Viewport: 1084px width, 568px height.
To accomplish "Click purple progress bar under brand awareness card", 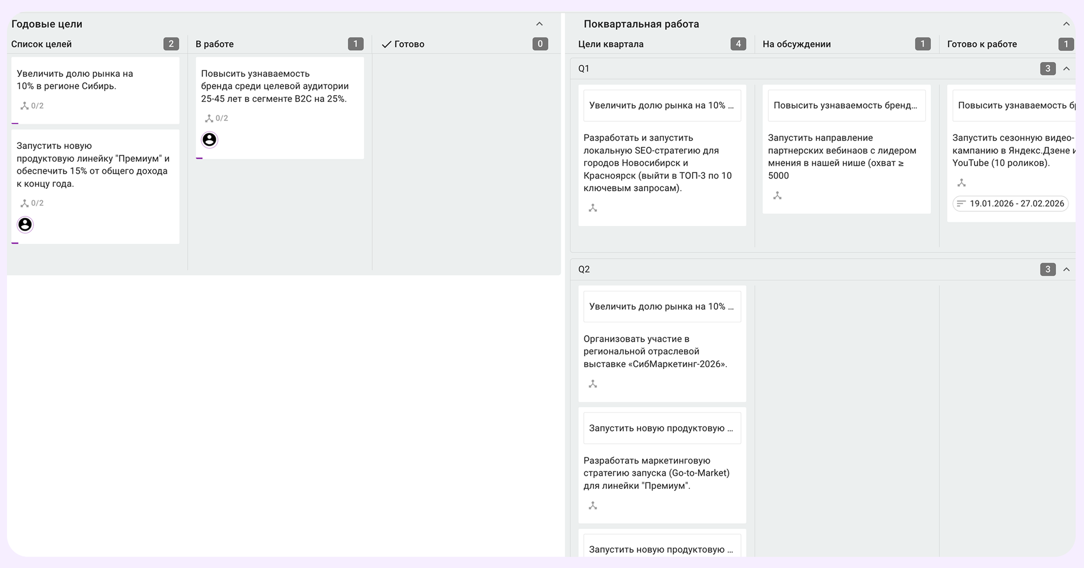I will point(199,158).
